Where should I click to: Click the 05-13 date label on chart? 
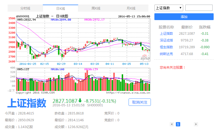[144, 64]
